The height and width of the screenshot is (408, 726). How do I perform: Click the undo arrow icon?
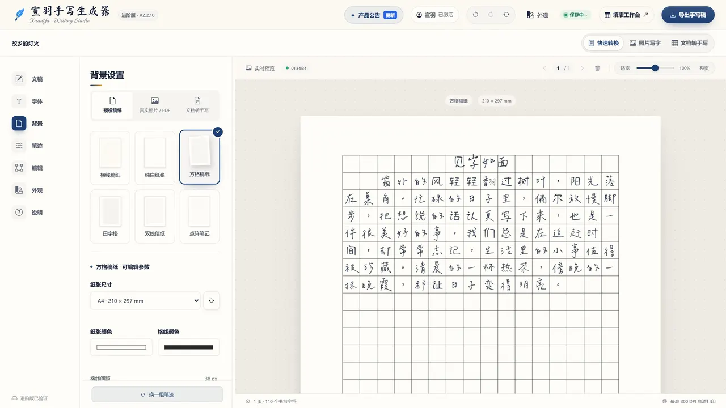coord(475,15)
